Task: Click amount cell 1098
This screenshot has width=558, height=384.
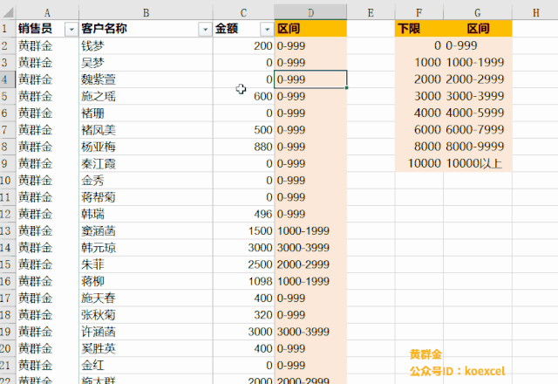Action: (244, 281)
